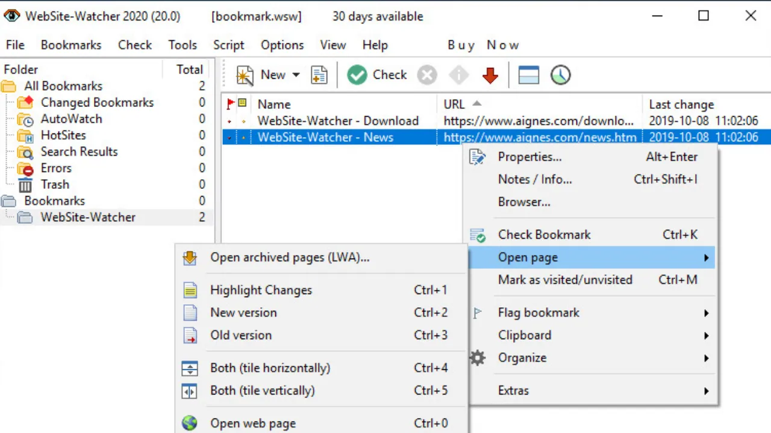771x433 pixels.
Task: Select the Search Results folder
Action: click(x=79, y=152)
